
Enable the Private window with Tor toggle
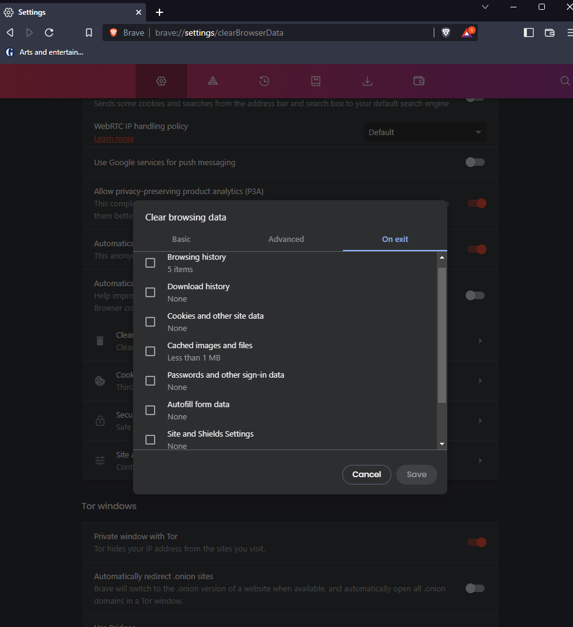click(476, 542)
